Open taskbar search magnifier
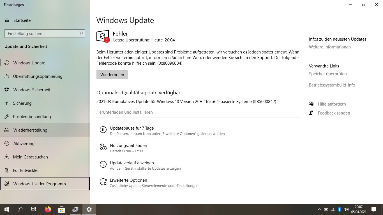This screenshot has width=383, height=215. [20, 209]
